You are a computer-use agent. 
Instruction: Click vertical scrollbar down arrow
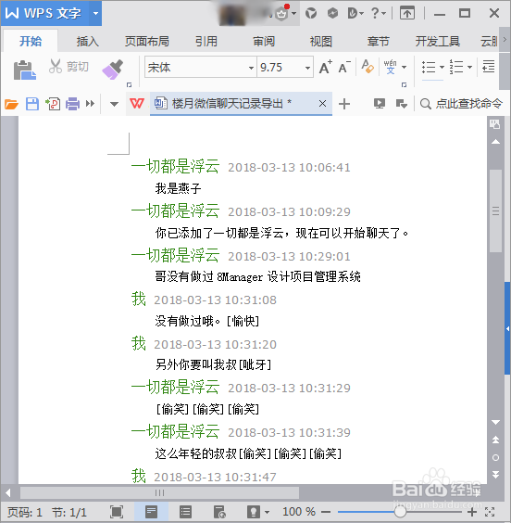click(495, 422)
